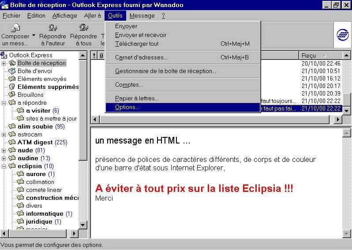Click the aurore folder icon
Viewport: 352px width, 250px height.
pyautogui.click(x=20, y=174)
